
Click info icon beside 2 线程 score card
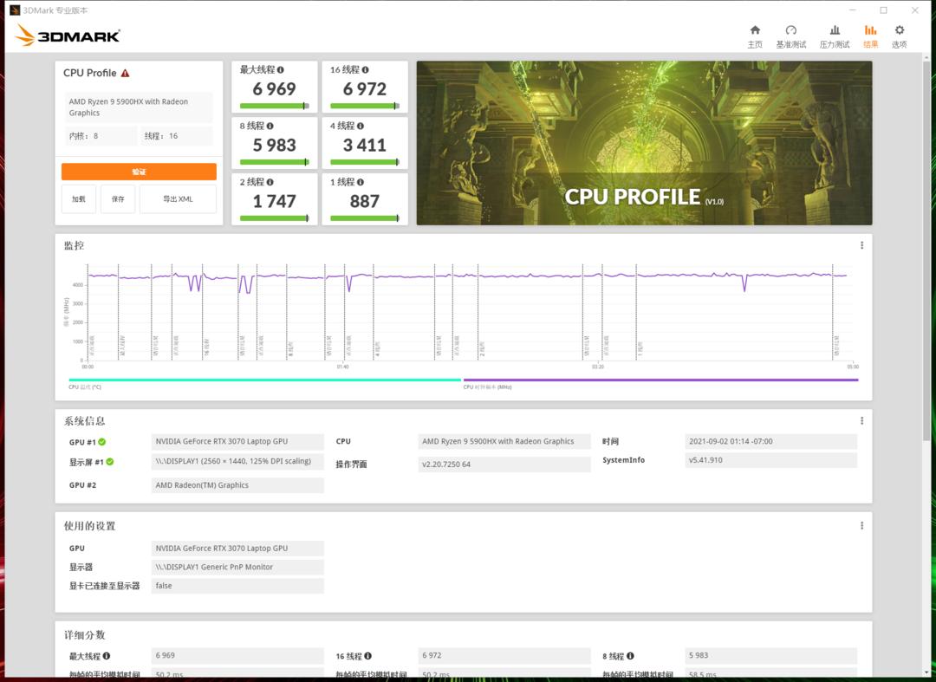270,182
